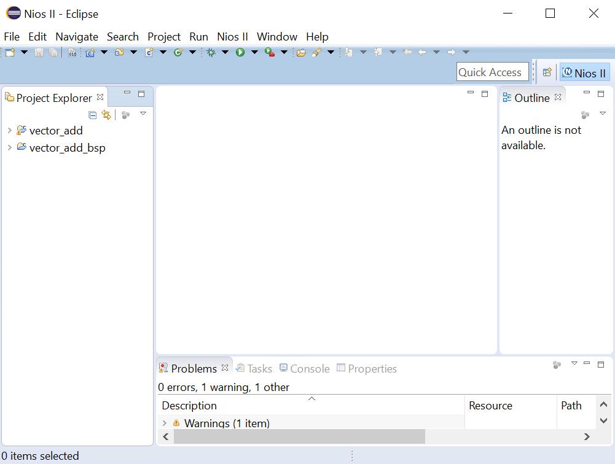Click the Previous Annotation icon
Viewport: 615px width, 464px height.
click(x=378, y=52)
